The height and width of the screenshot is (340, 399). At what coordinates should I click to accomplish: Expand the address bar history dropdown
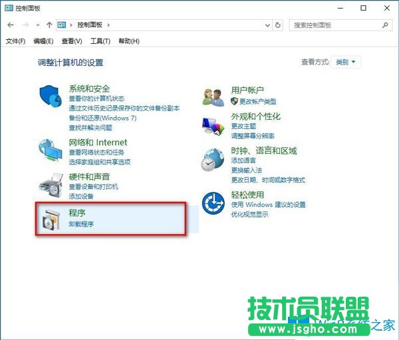pyautogui.click(x=267, y=25)
